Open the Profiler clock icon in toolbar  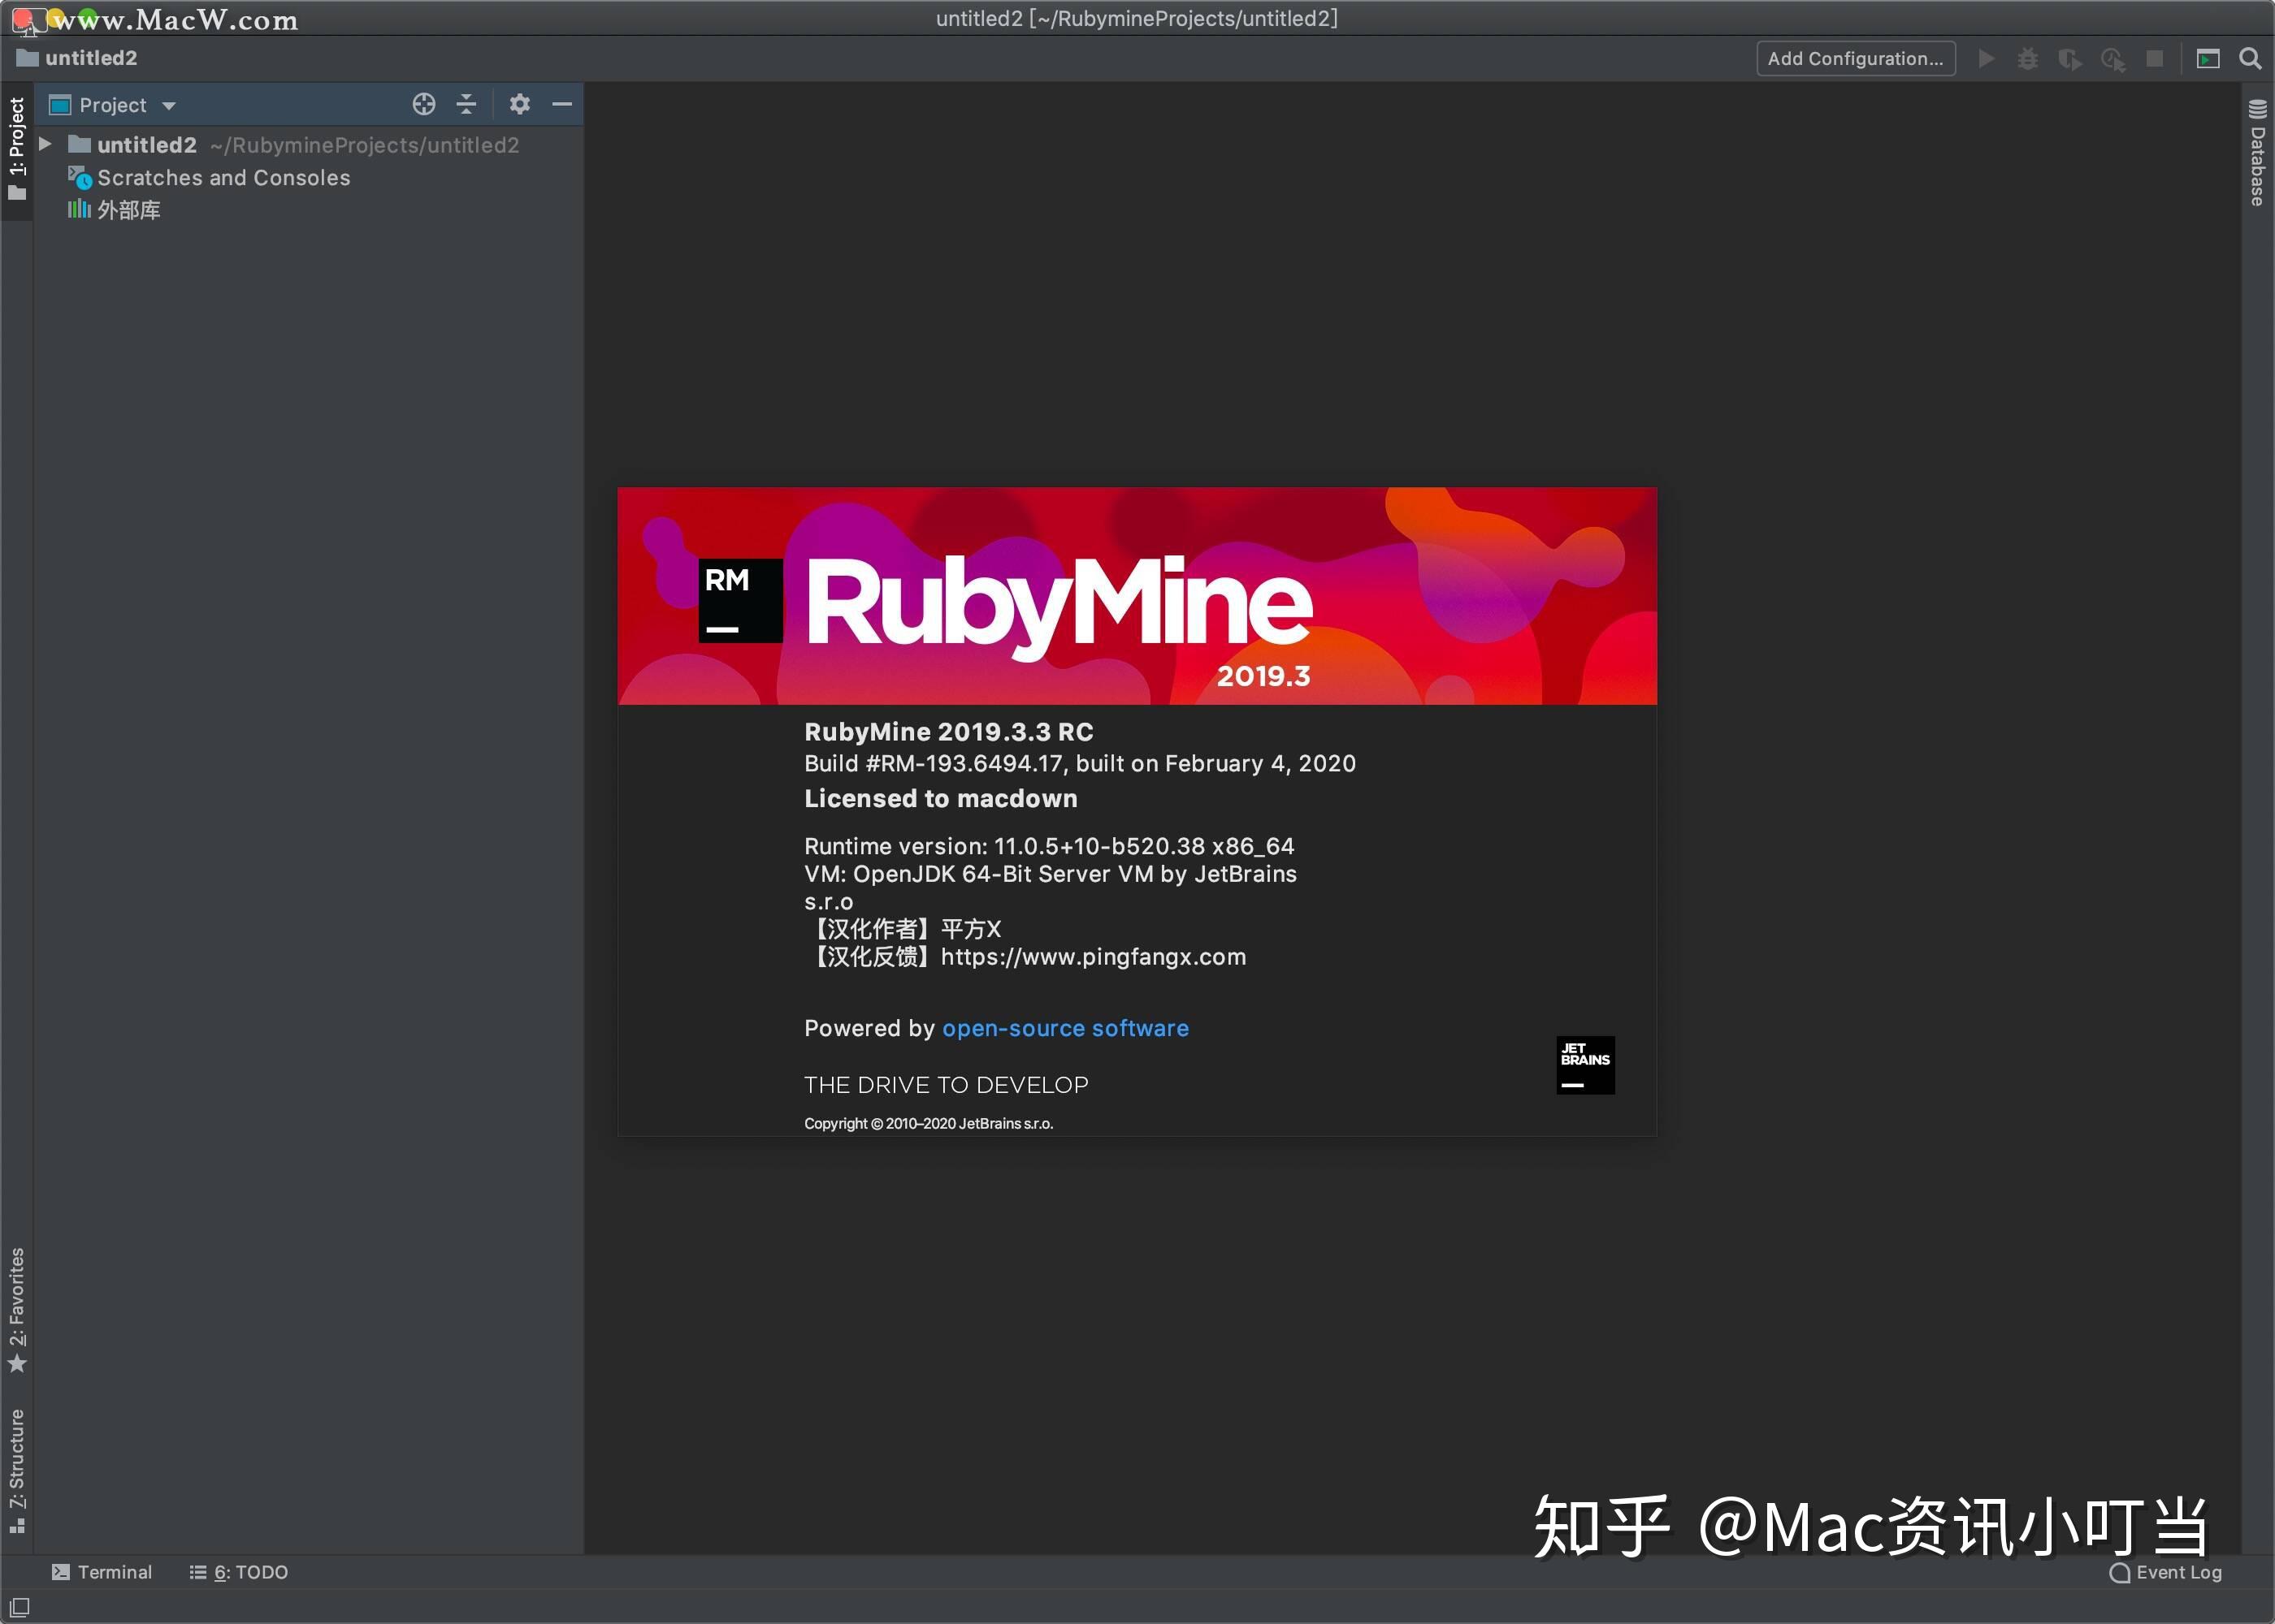point(2113,58)
